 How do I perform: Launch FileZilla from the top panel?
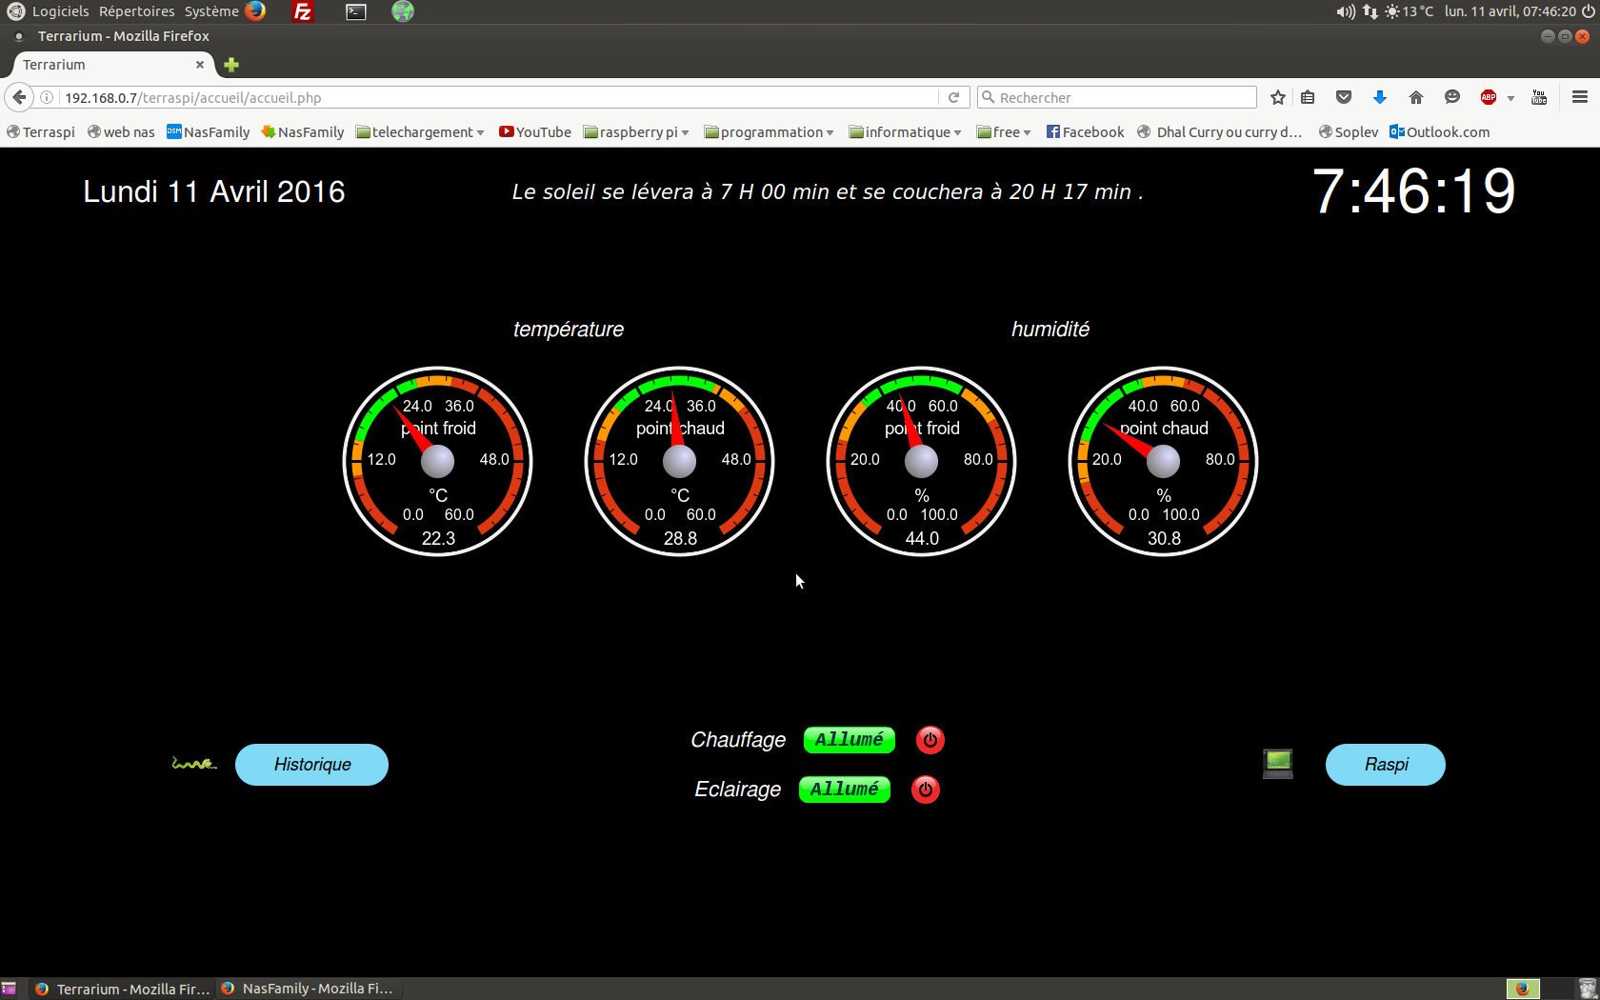coord(303,11)
